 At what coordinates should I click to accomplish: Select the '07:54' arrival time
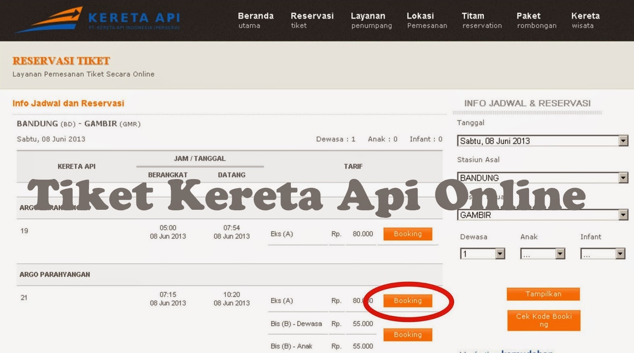pyautogui.click(x=231, y=228)
